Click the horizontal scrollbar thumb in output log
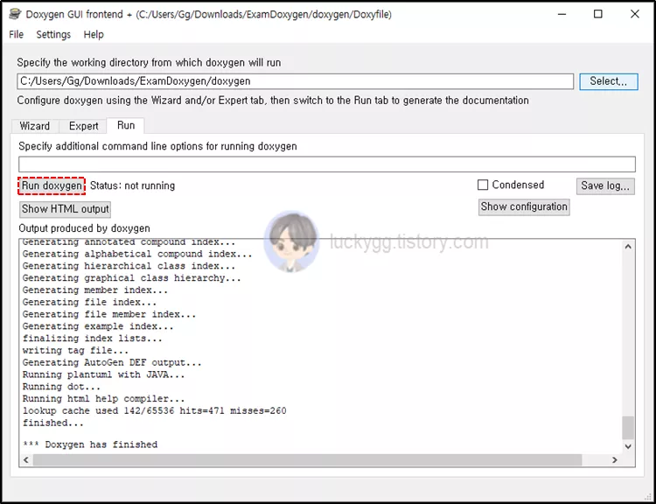The height and width of the screenshot is (504, 656). (308, 460)
